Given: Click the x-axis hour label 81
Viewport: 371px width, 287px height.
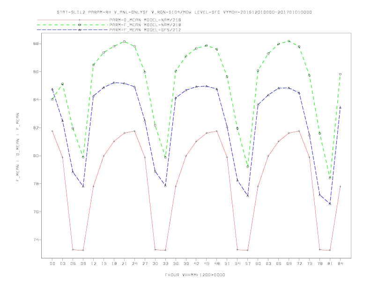Looking at the screenshot, I should pos(330,264).
